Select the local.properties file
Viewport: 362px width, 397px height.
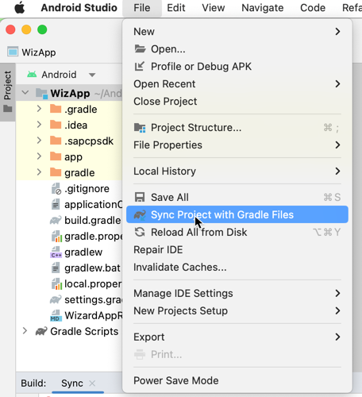point(93,284)
